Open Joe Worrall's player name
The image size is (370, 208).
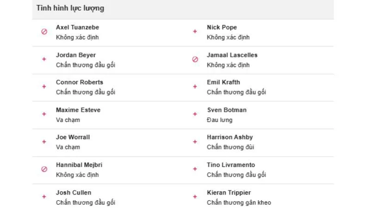pos(73,137)
